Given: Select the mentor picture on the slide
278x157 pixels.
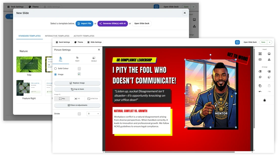Looking at the screenshot, I should (x=210, y=93).
